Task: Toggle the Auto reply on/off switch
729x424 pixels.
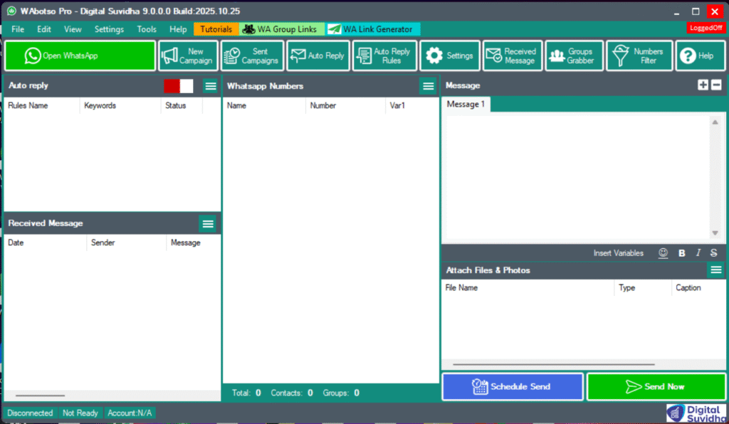Action: click(x=177, y=85)
